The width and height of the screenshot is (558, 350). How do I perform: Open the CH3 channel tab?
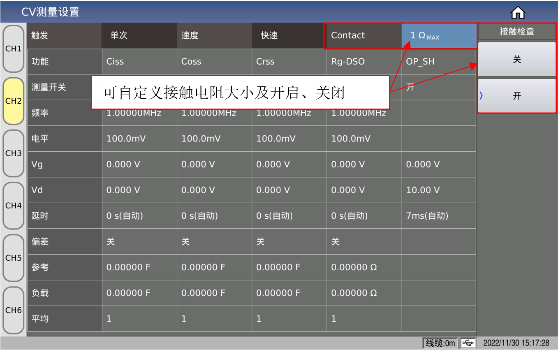14,153
